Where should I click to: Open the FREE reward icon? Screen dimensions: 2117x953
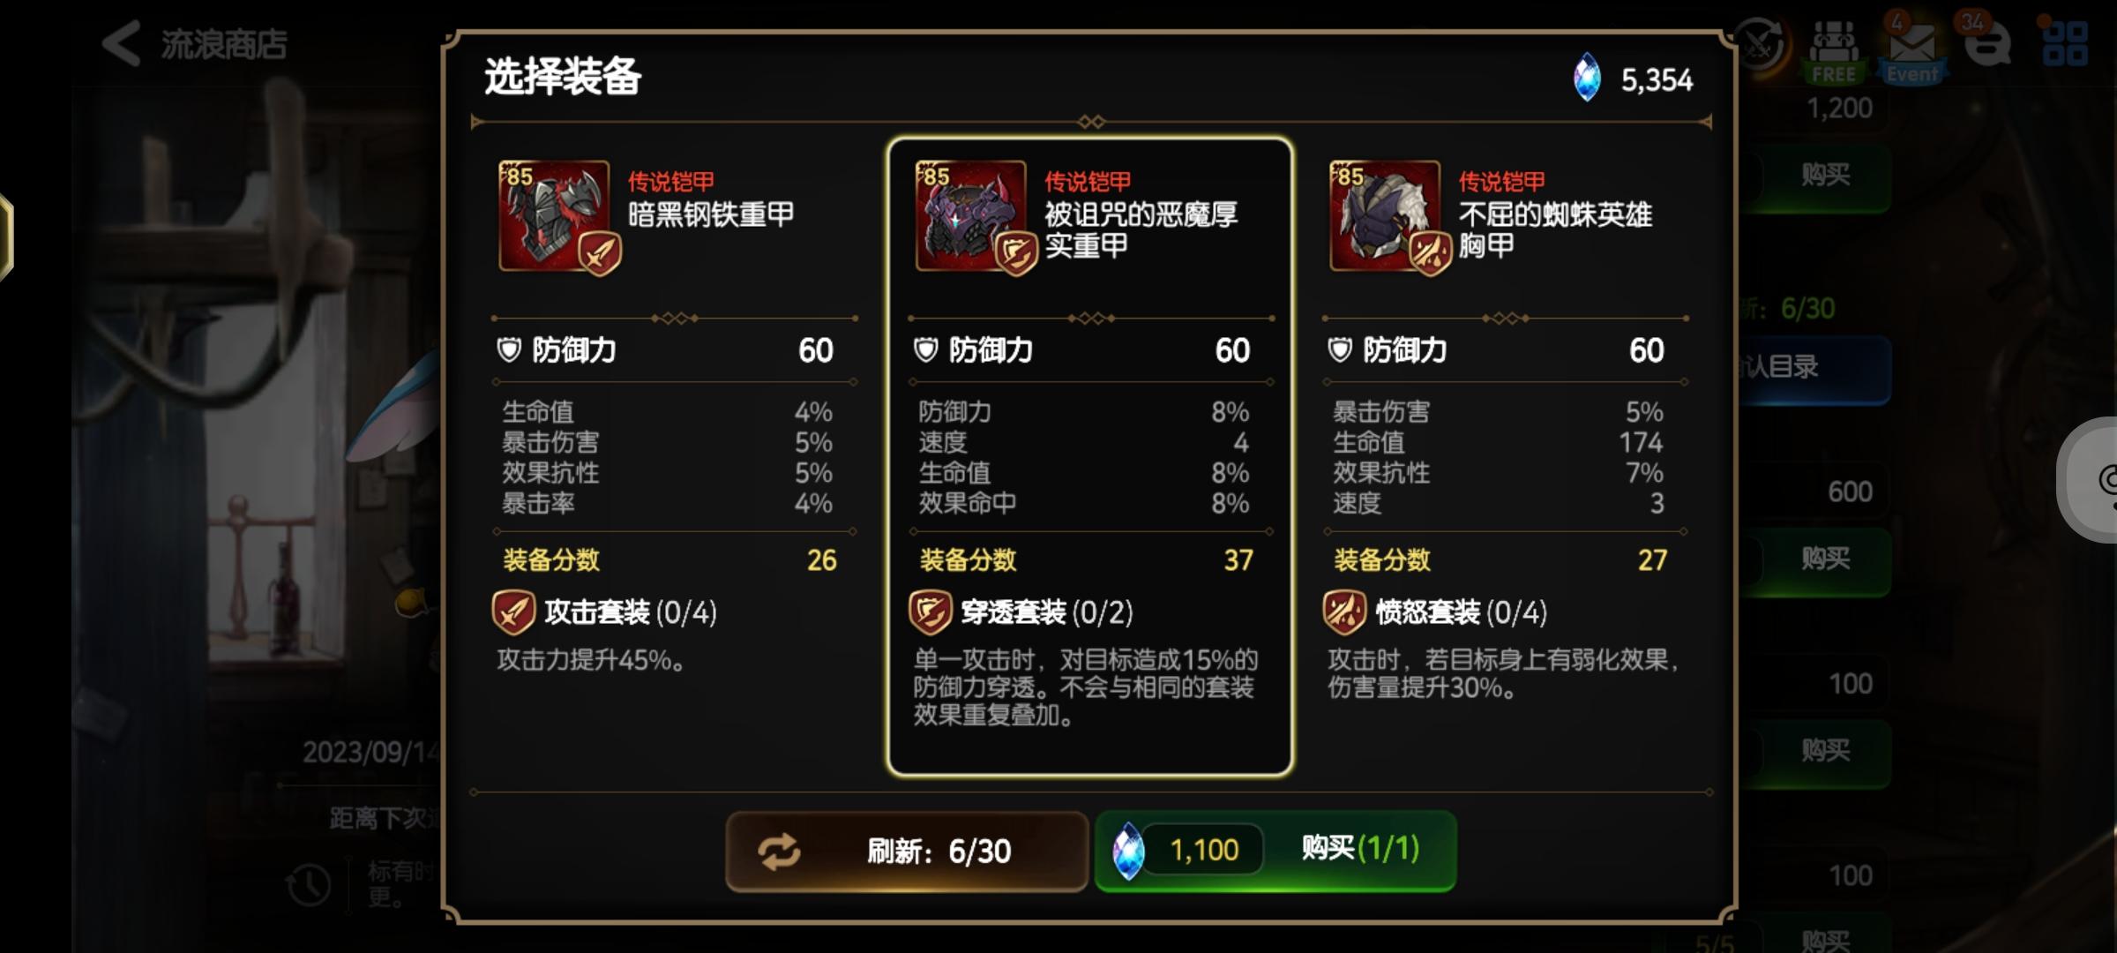[x=1834, y=51]
